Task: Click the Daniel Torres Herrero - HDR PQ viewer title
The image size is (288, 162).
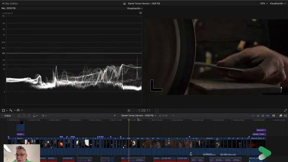Action: tap(144, 4)
